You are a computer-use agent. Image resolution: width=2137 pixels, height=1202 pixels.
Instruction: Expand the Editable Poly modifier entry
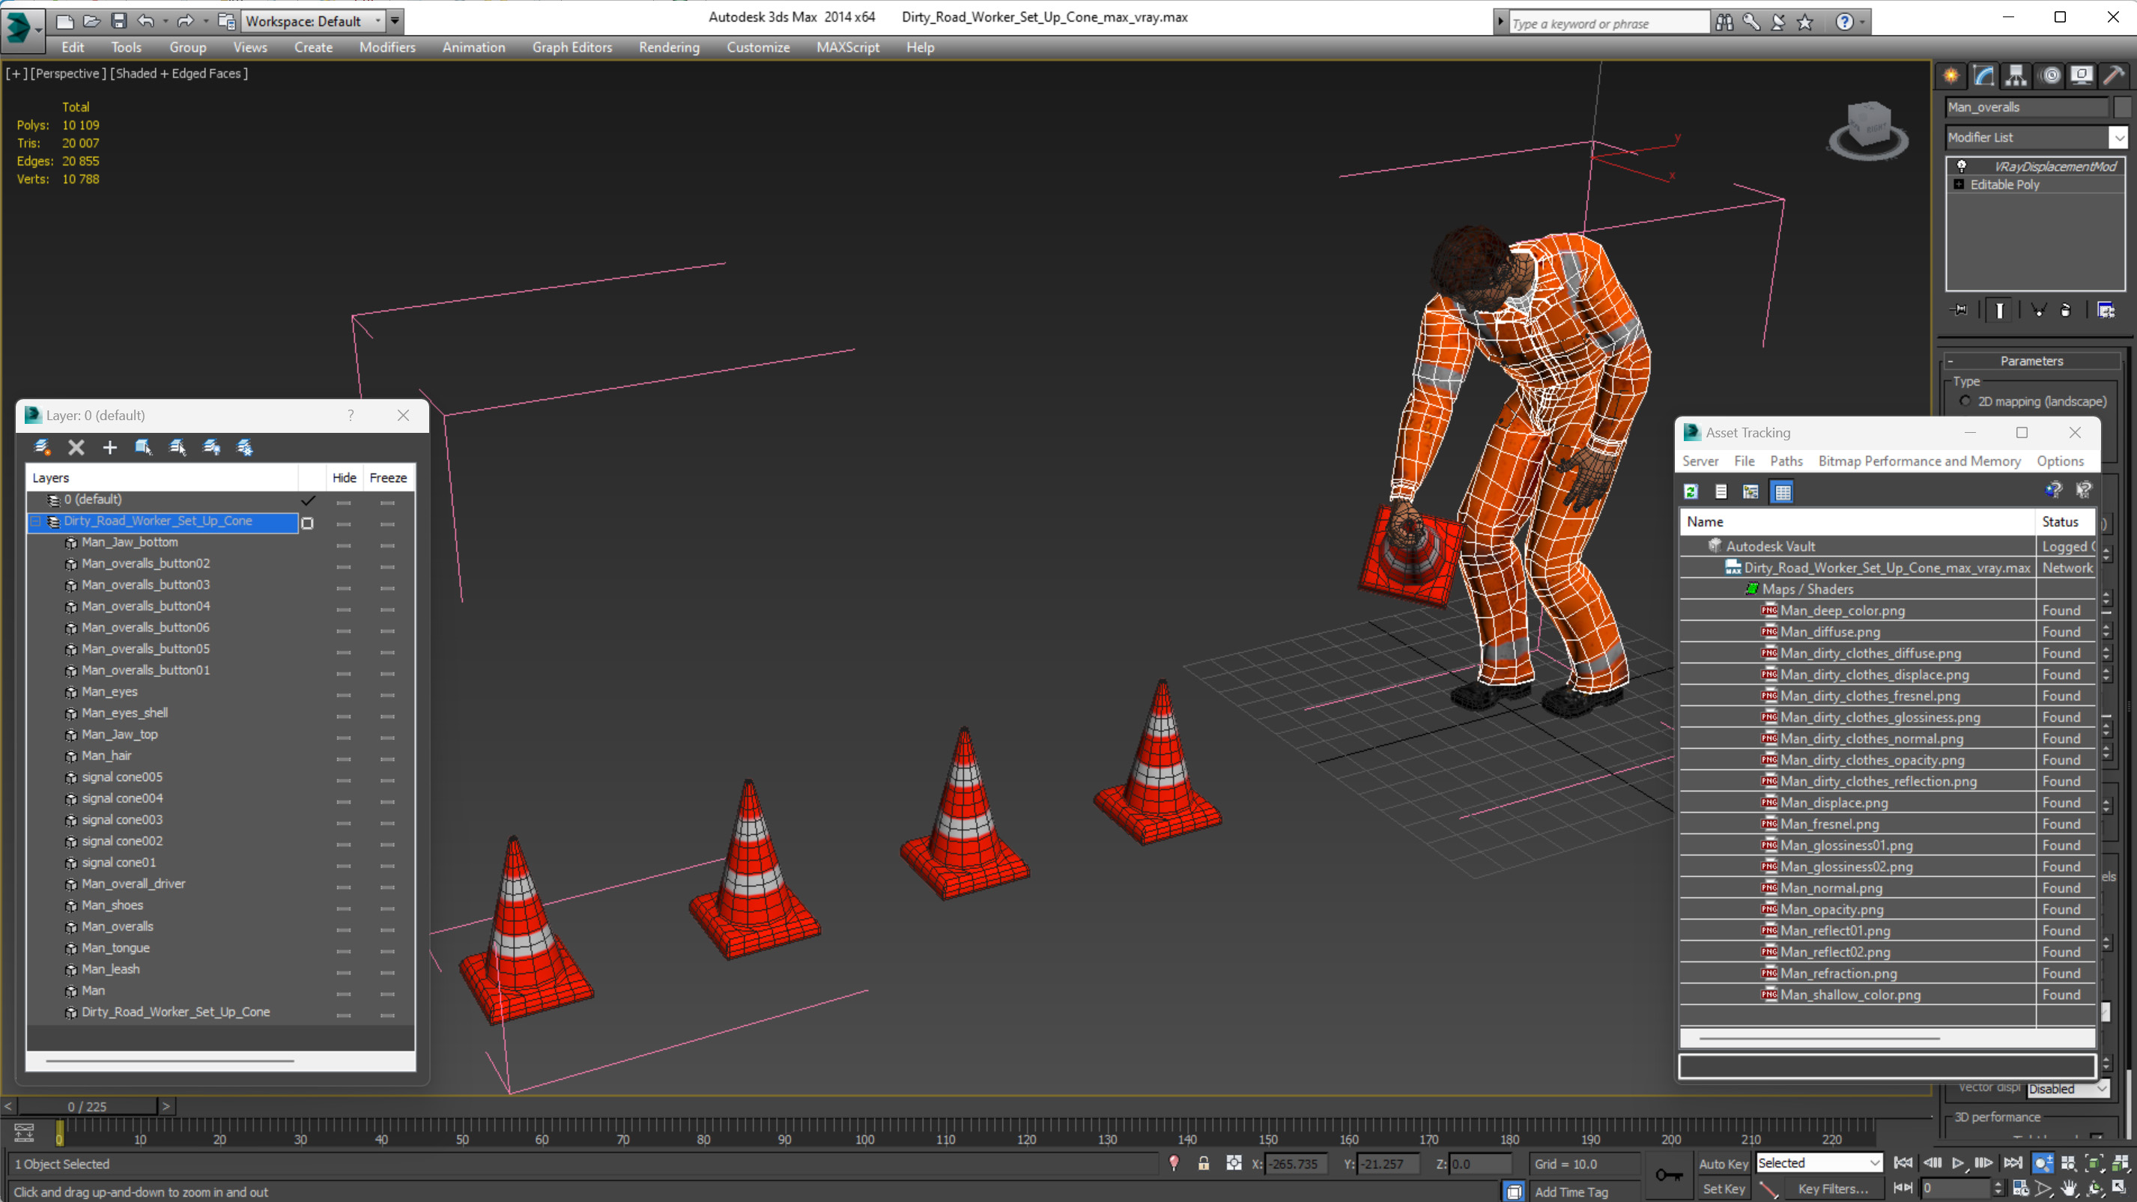[1959, 184]
